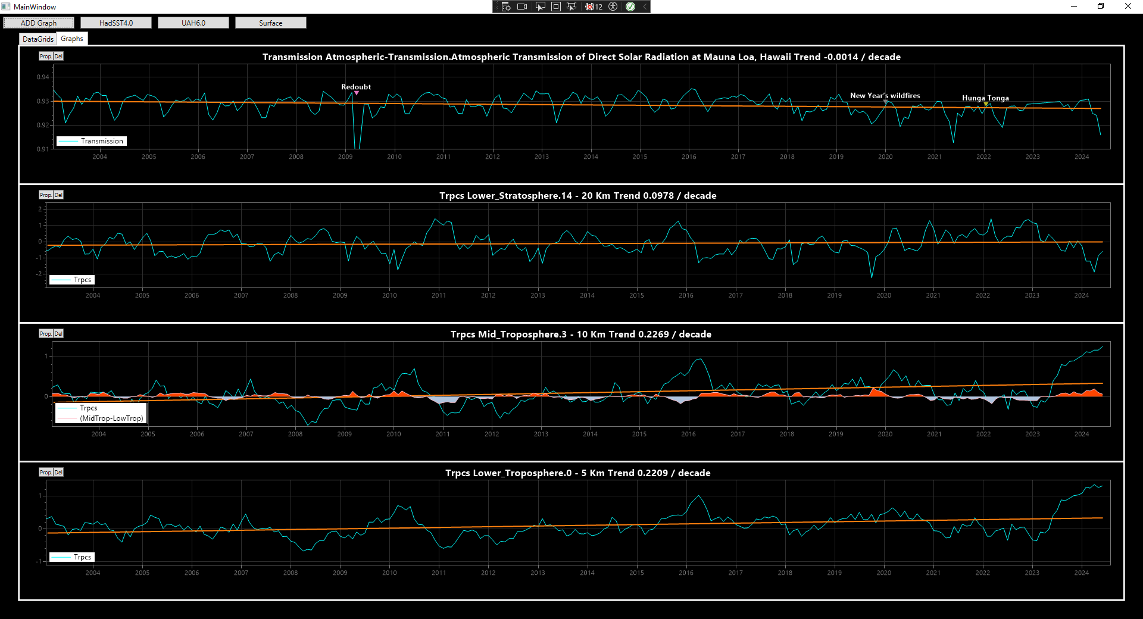The image size is (1143, 619).
Task: Click the accessibility scan icon
Action: 613,7
